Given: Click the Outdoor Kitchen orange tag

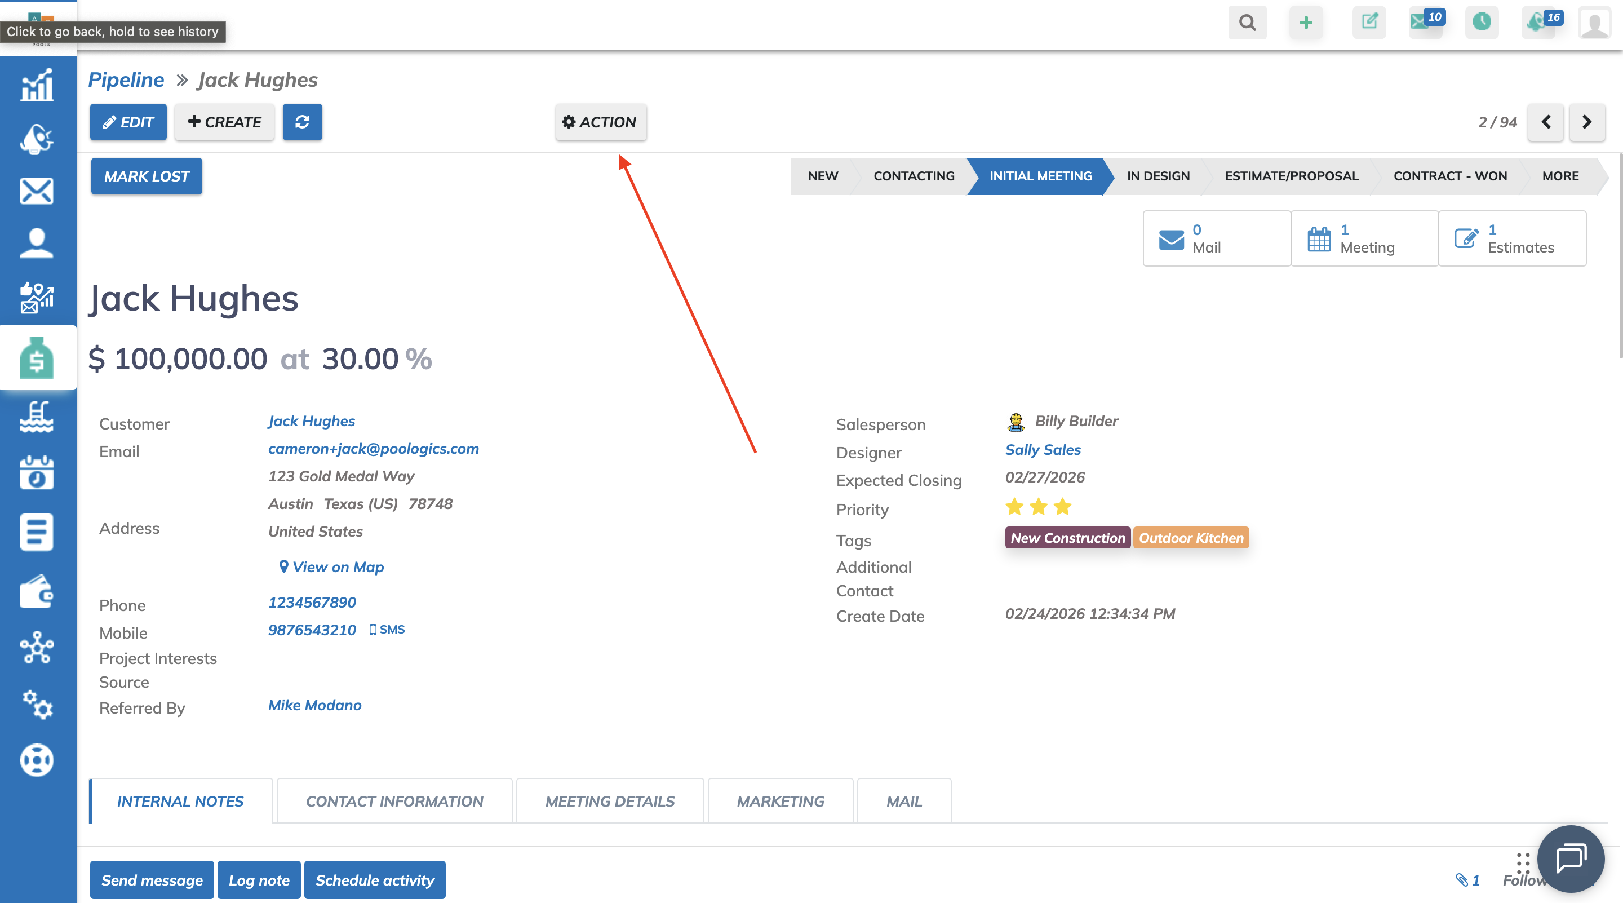Looking at the screenshot, I should (x=1190, y=538).
